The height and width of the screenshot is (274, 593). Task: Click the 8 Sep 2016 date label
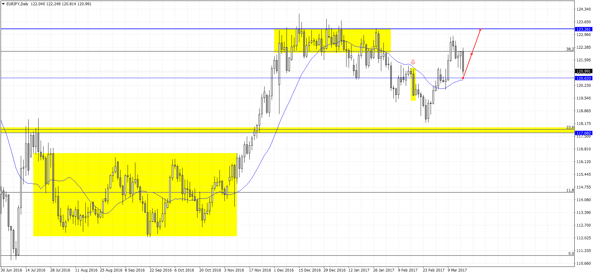pyautogui.click(x=135, y=270)
